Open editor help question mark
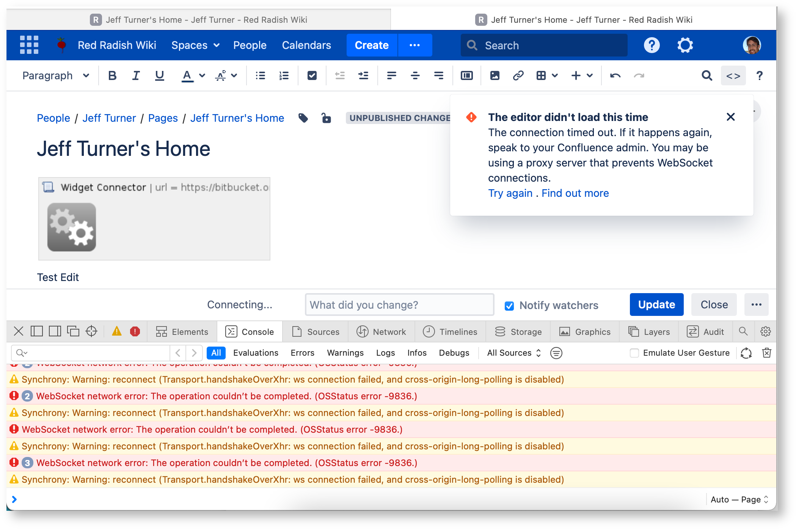796x529 pixels. click(x=759, y=75)
